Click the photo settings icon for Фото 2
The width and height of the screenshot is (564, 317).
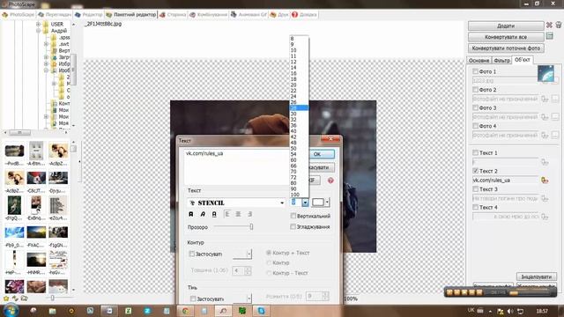point(545,99)
